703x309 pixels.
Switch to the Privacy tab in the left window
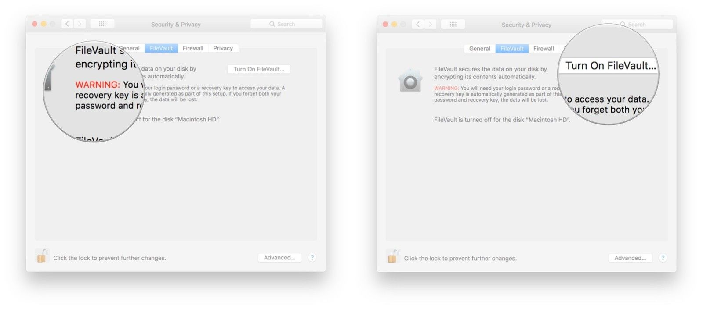point(223,48)
